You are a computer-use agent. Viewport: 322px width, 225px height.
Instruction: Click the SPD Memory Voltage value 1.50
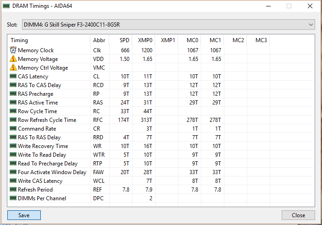pos(124,59)
